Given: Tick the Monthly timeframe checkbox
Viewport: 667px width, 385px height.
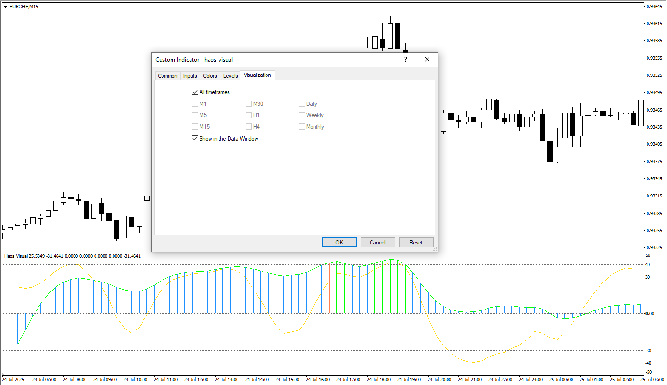Looking at the screenshot, I should point(302,127).
